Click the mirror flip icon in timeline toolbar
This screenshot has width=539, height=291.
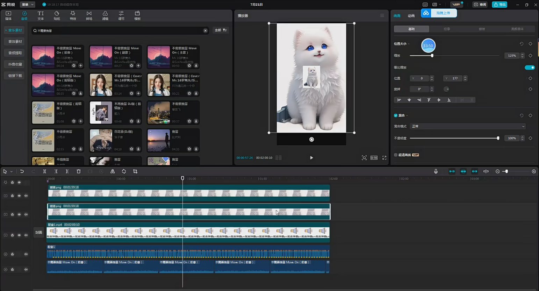click(x=113, y=171)
